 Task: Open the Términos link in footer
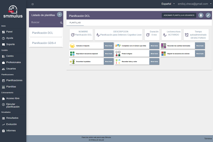tap(208, 139)
